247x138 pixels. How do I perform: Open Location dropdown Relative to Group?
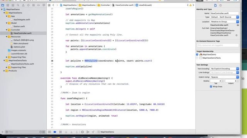pyautogui.click(x=225, y=21)
